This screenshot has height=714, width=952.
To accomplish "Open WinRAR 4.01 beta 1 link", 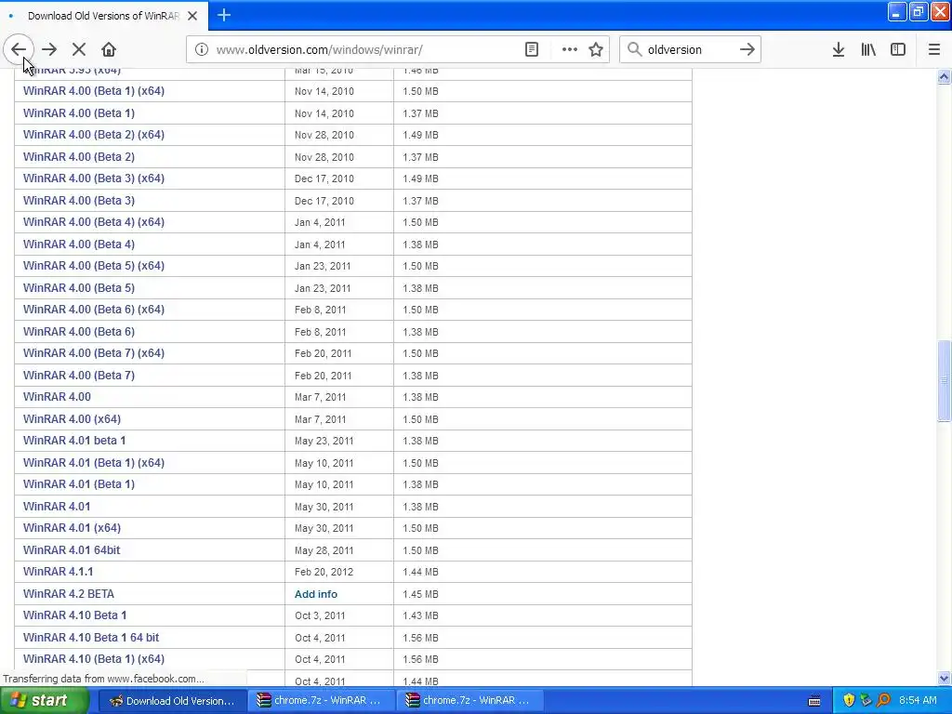I will click(74, 441).
